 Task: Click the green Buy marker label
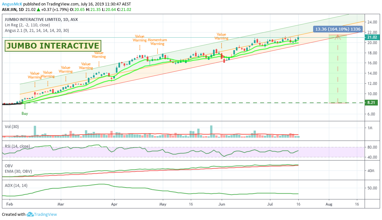tap(24, 114)
